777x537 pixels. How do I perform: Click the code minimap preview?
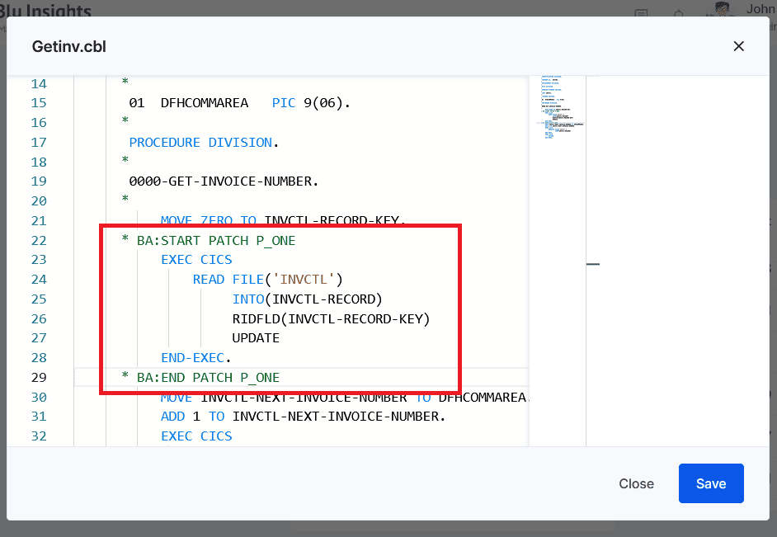558,107
